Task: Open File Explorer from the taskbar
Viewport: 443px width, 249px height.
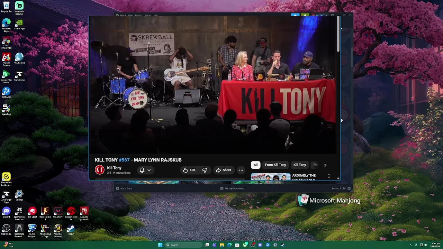Action: 222,245
